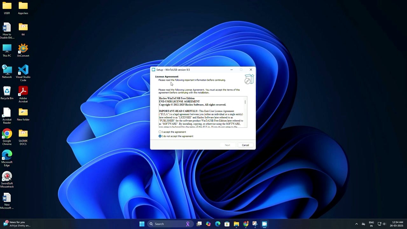
Task: Toggle the volume icon in the system tray
Action: (384, 224)
